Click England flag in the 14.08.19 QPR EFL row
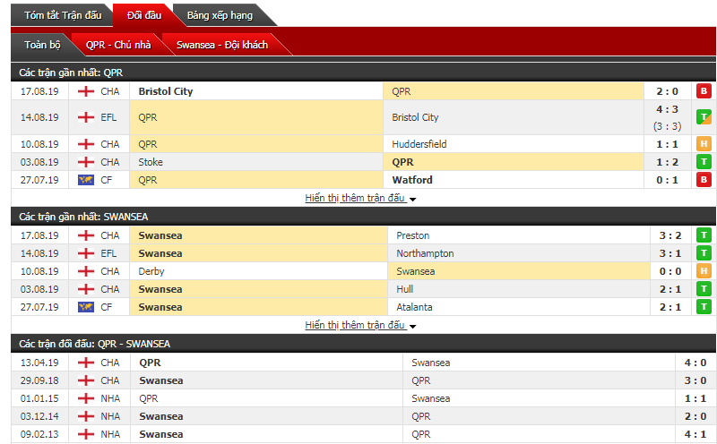 click(x=85, y=117)
